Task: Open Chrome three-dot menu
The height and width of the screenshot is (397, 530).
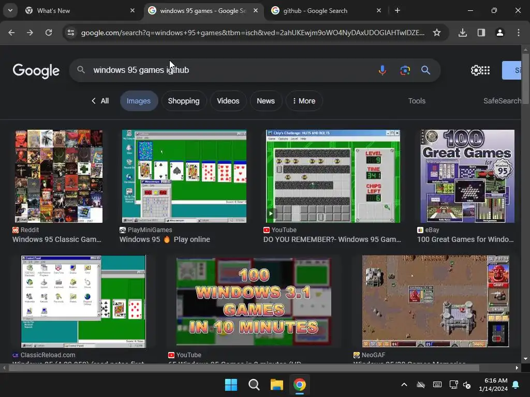Action: (519, 33)
